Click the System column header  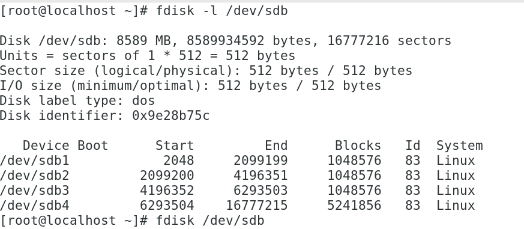pyautogui.click(x=460, y=146)
